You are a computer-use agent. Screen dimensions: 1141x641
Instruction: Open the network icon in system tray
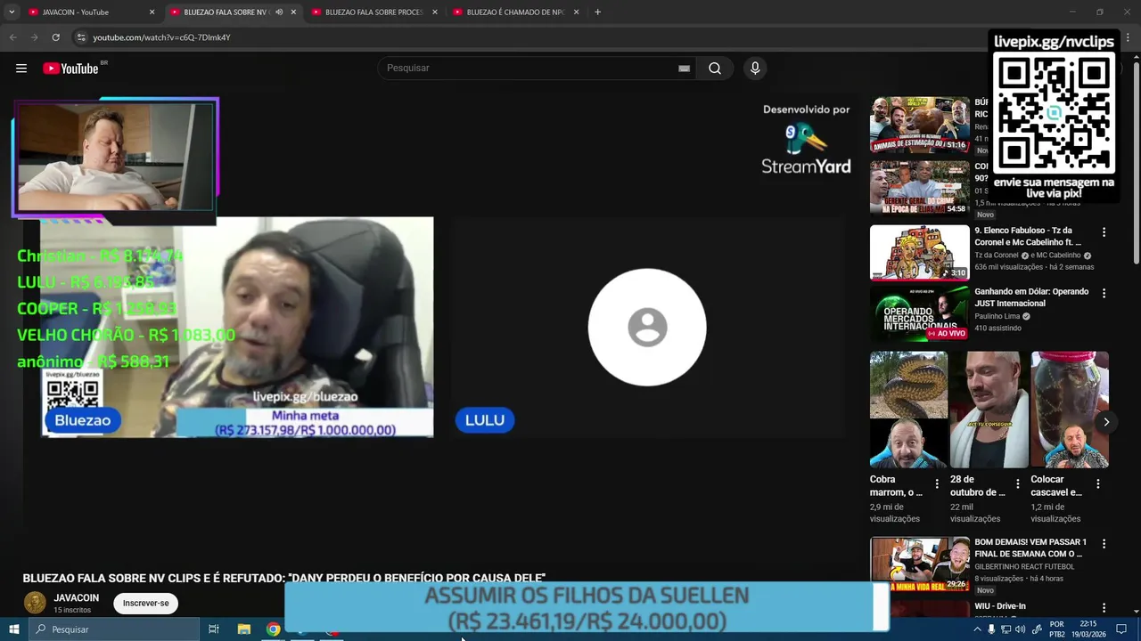1006,629
